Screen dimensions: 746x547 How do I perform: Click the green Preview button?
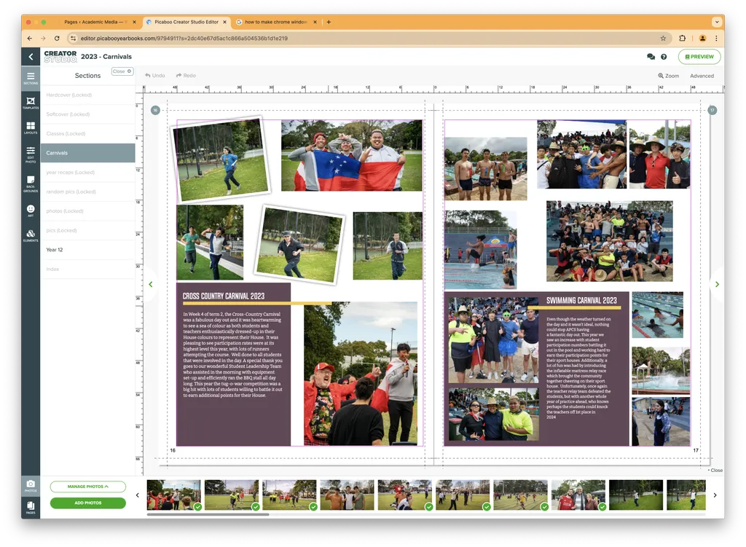(699, 57)
